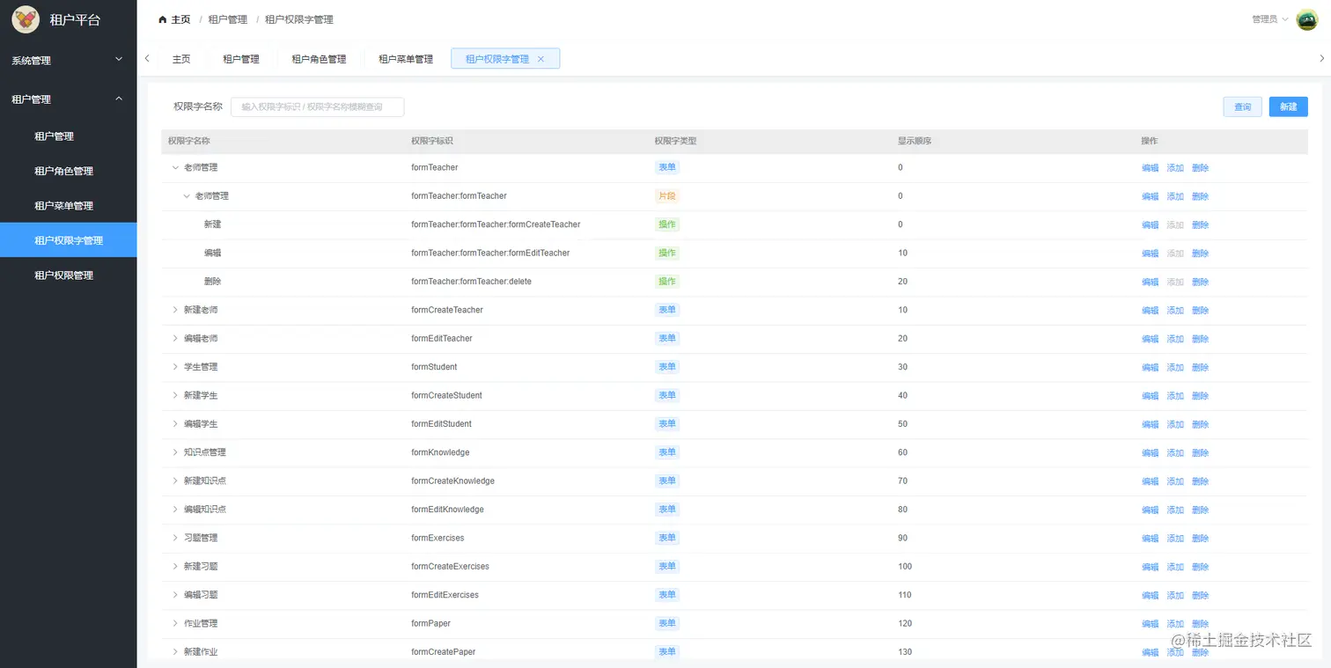This screenshot has width=1331, height=668.
Task: Click the 操作 tag in the 新建 row
Action: point(666,224)
